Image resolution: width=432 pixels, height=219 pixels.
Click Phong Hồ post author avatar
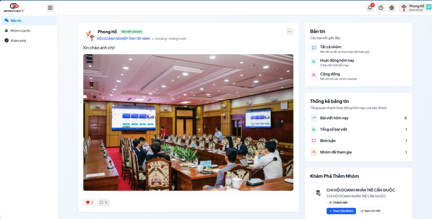[x=89, y=35]
